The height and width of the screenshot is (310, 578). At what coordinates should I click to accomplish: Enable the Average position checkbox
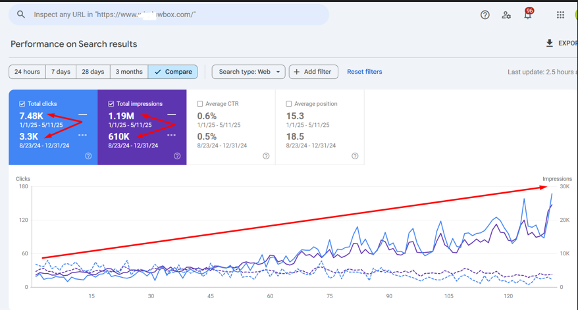coord(289,104)
